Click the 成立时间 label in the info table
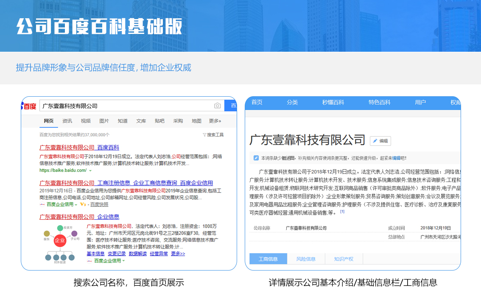Screen dimensions: 481x307 point(396,228)
